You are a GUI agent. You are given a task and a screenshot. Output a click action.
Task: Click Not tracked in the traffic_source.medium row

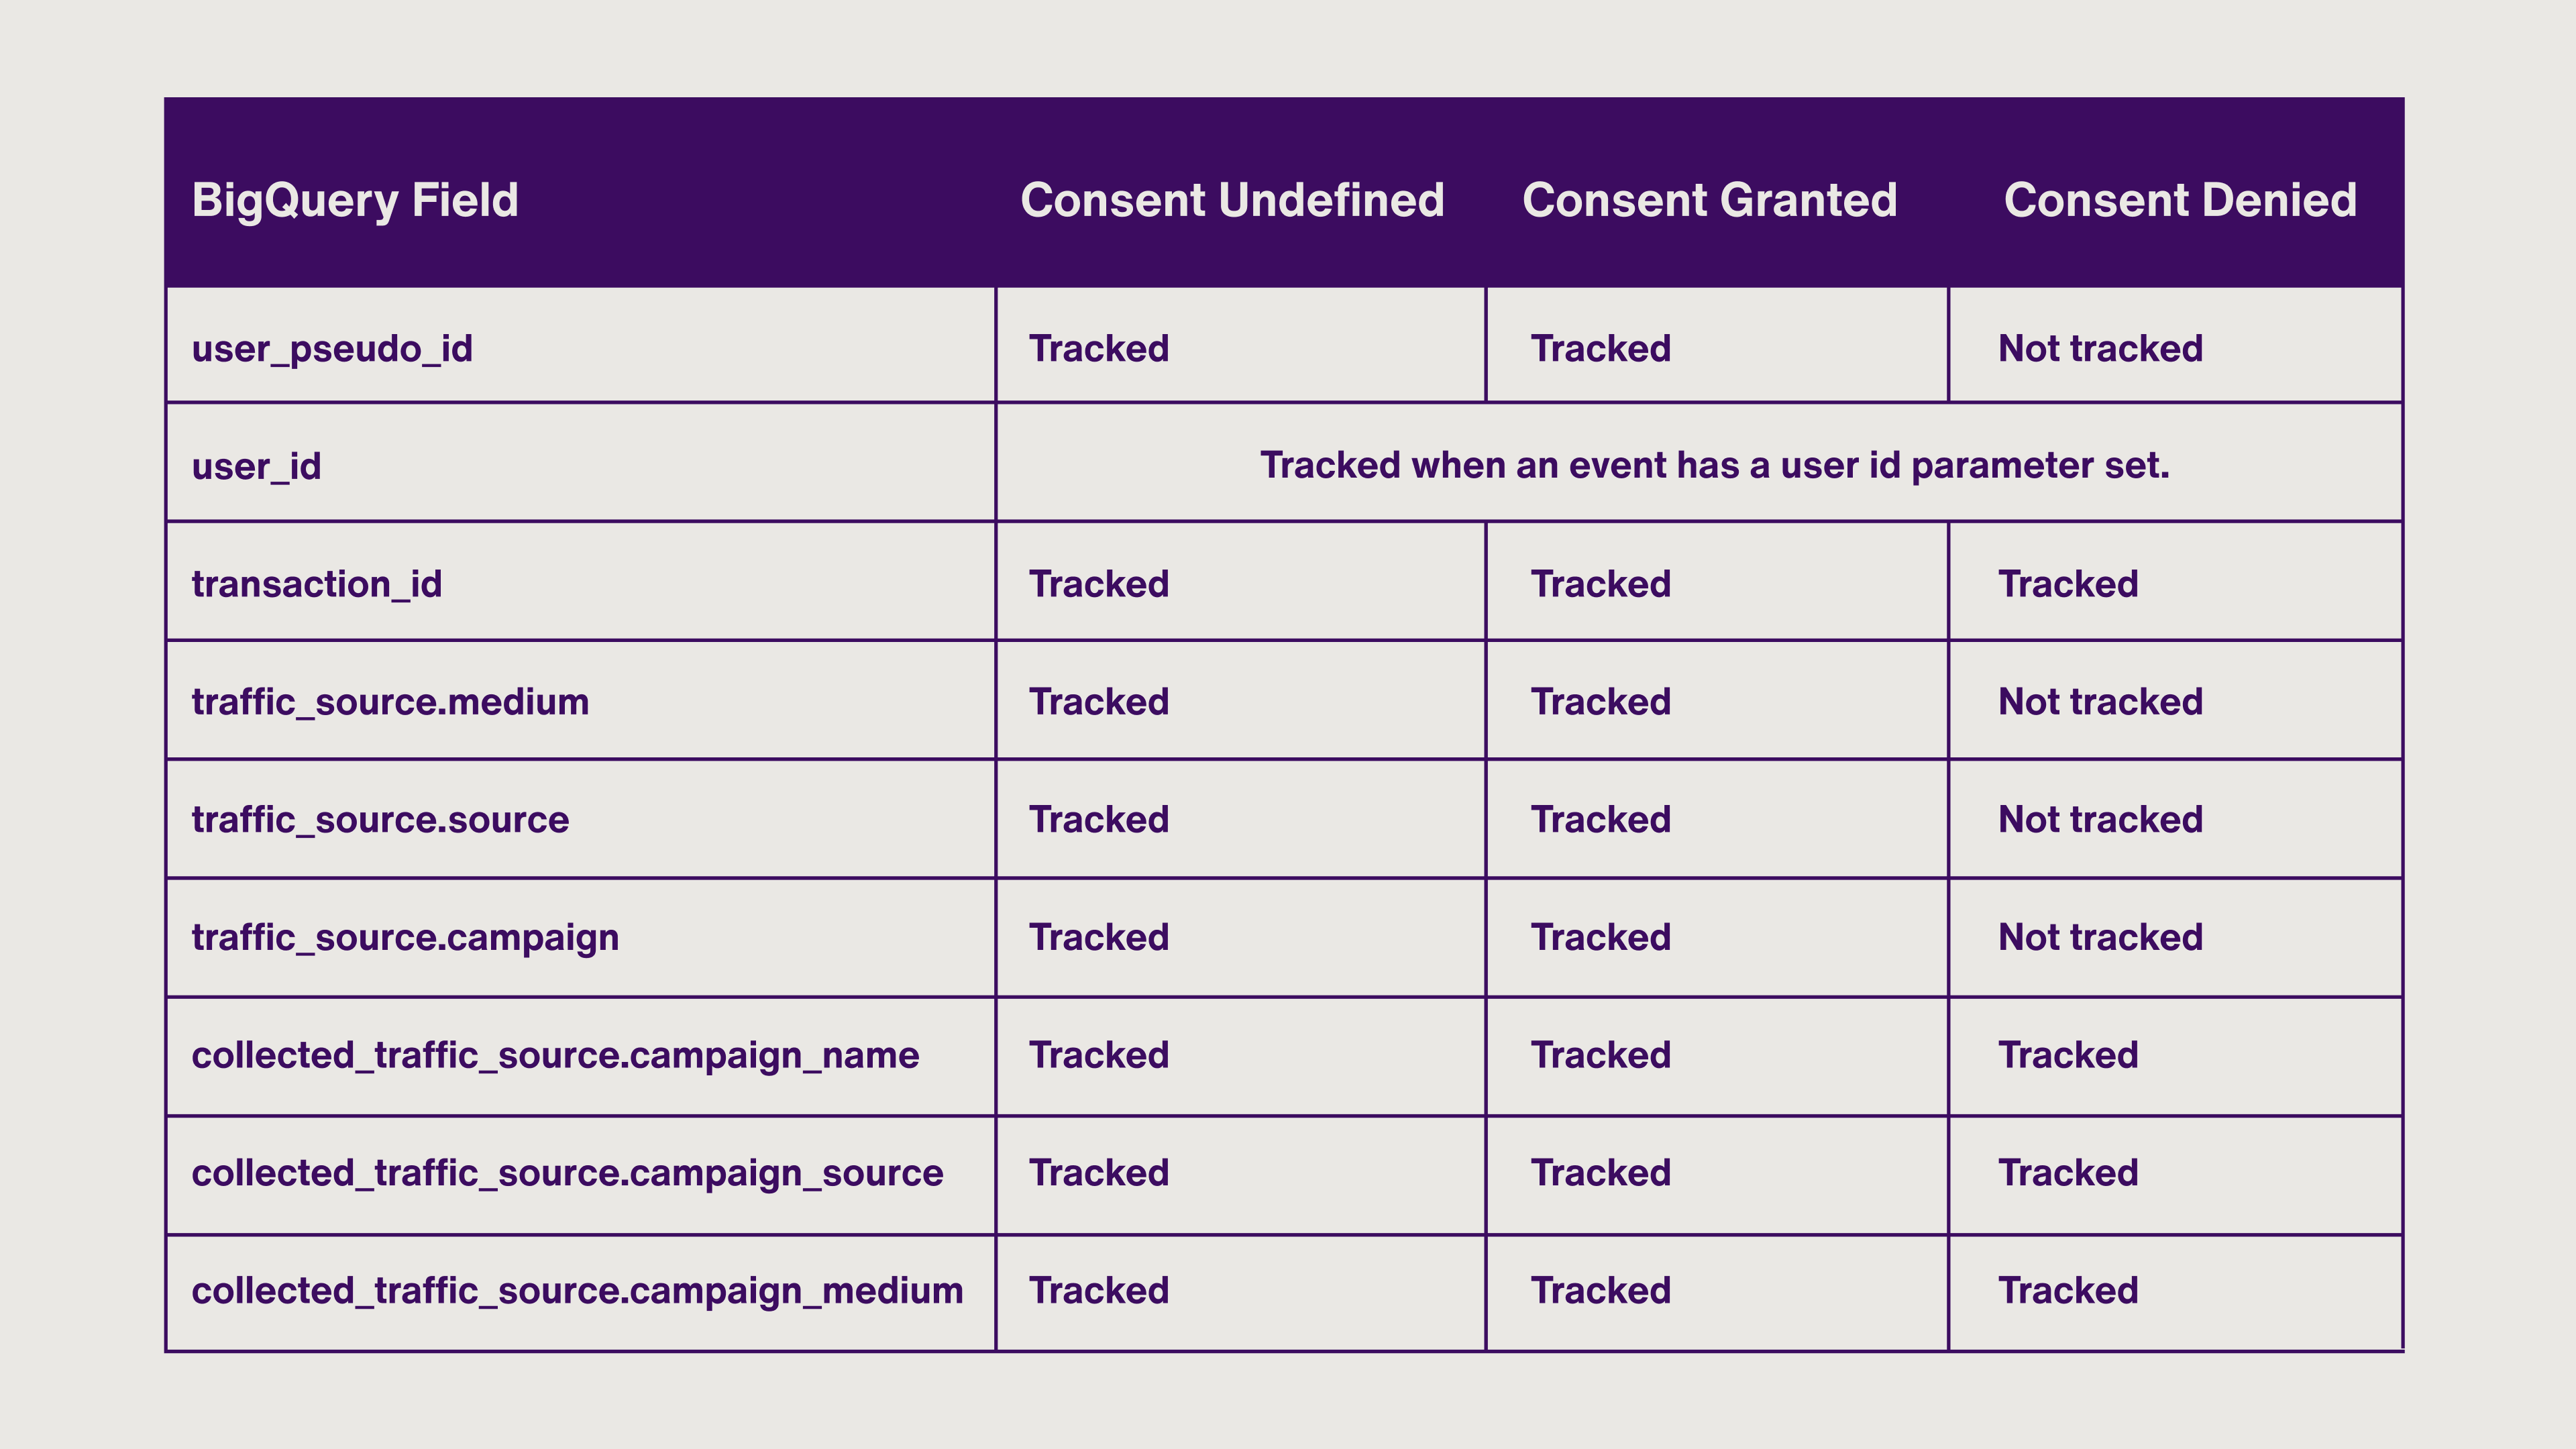(x=2100, y=702)
